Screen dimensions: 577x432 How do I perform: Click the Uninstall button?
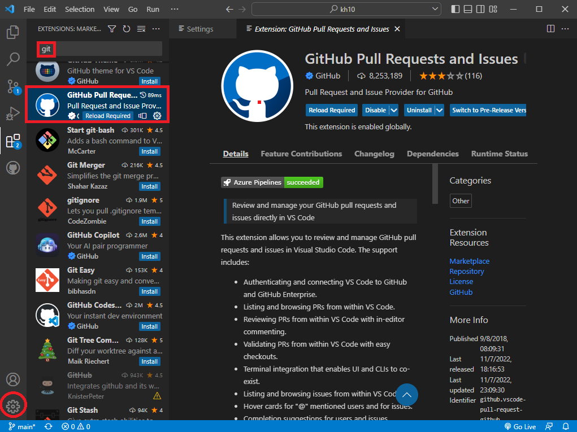(x=419, y=110)
